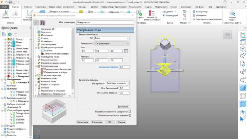Expand Подводы и переходы in the dialog tree
The width and height of the screenshot is (247, 139).
pyautogui.click(x=36, y=75)
